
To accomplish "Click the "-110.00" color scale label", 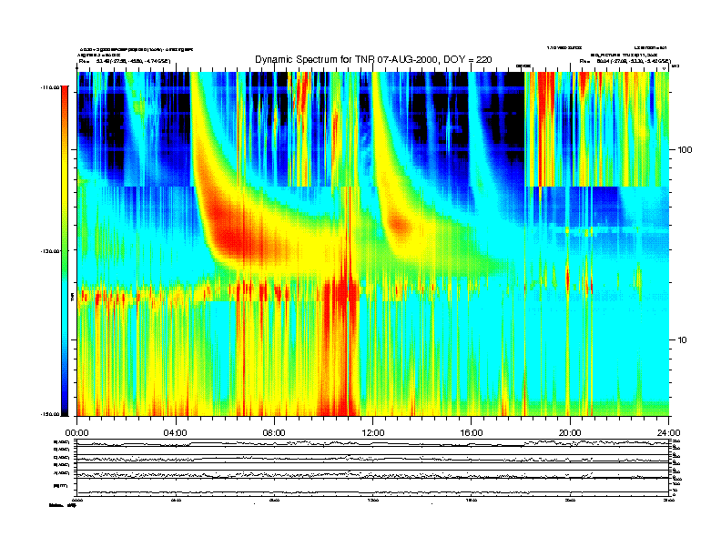I will [x=50, y=87].
